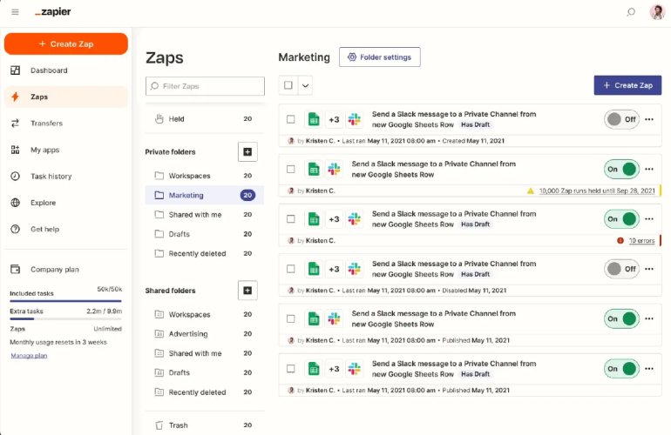Viewport: 671px width, 435px height.
Task: Open private Recently deleted folder
Action: pyautogui.click(x=205, y=253)
